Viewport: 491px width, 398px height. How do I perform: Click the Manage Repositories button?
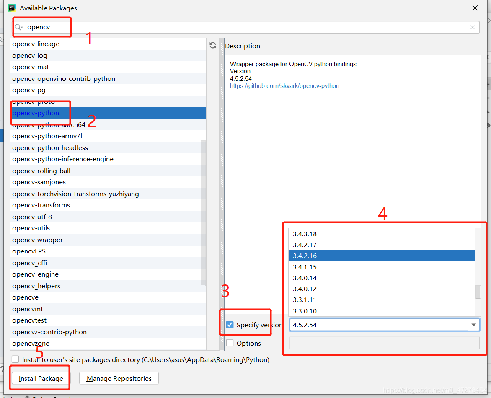click(119, 378)
